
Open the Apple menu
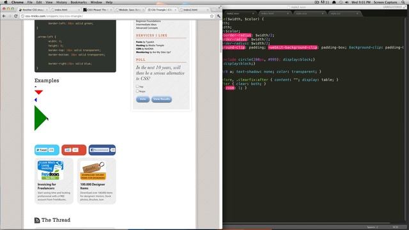click(x=6, y=2)
